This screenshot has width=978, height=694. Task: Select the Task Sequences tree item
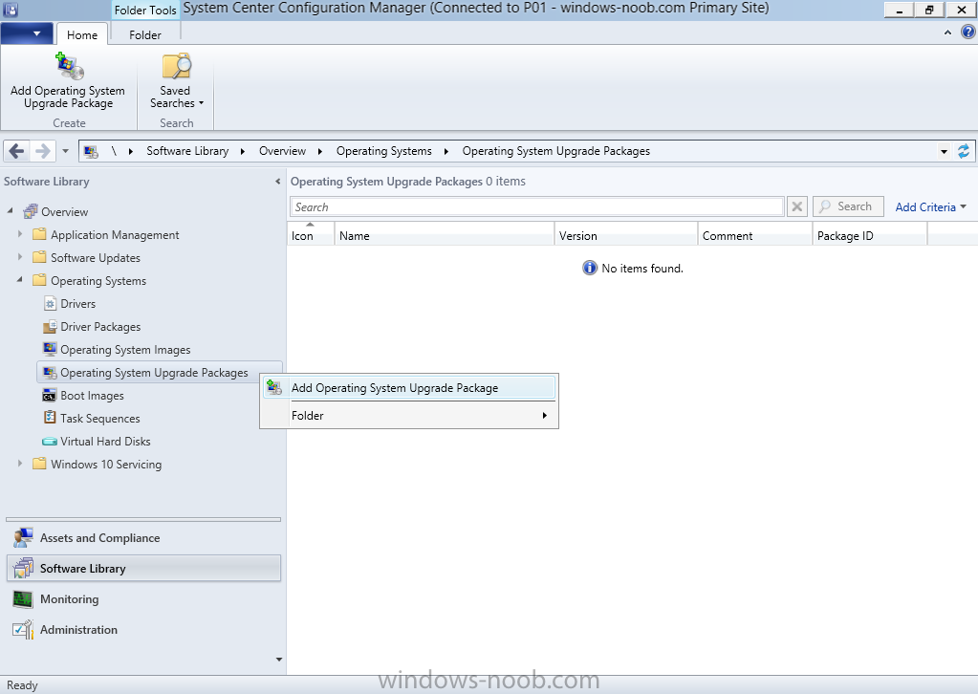pos(99,419)
